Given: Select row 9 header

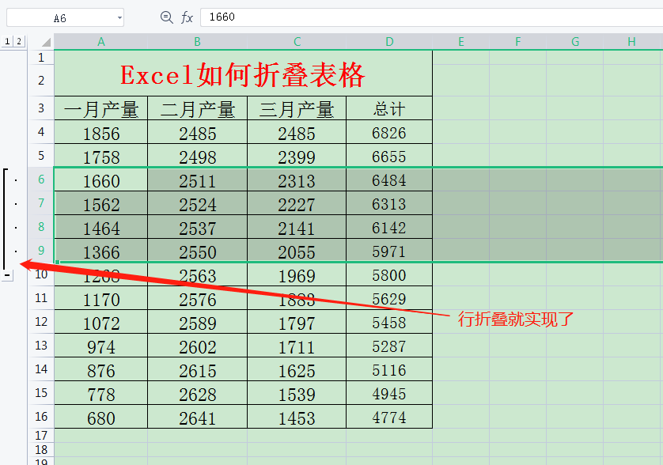Looking at the screenshot, I should 41,250.
